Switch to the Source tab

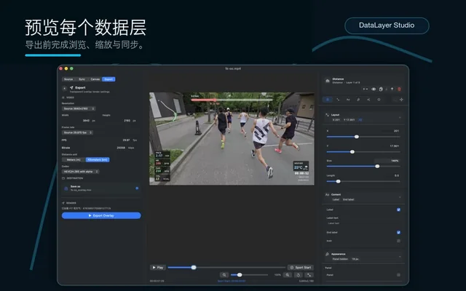pyautogui.click(x=68, y=79)
